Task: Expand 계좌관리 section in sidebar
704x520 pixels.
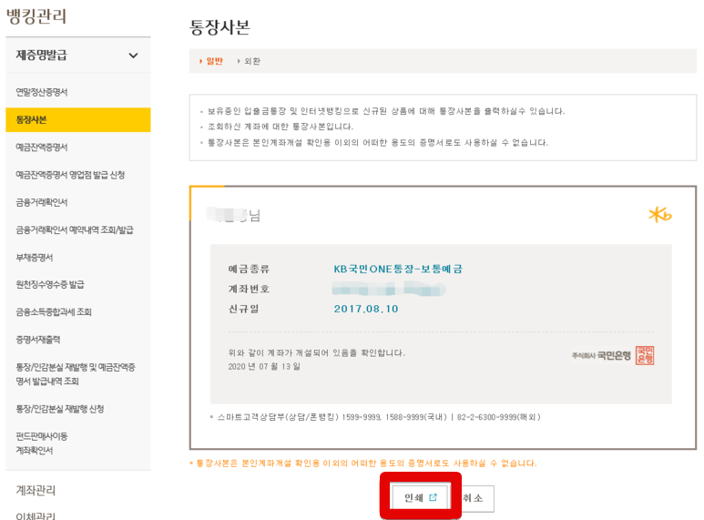Action: [36, 490]
